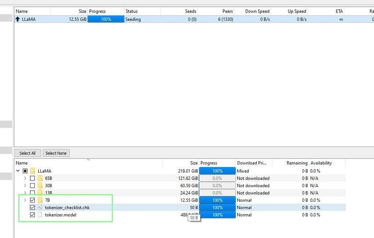
Task: Sort files by Name column header
Action: (x=88, y=163)
